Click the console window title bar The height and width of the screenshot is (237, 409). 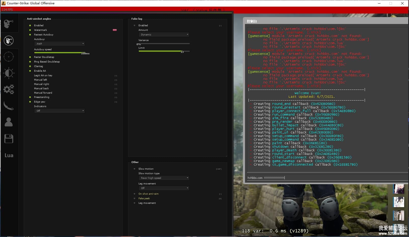[326, 21]
